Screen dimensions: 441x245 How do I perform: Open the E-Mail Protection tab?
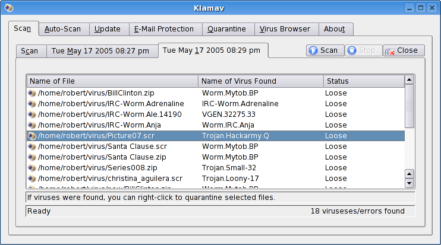pos(166,29)
